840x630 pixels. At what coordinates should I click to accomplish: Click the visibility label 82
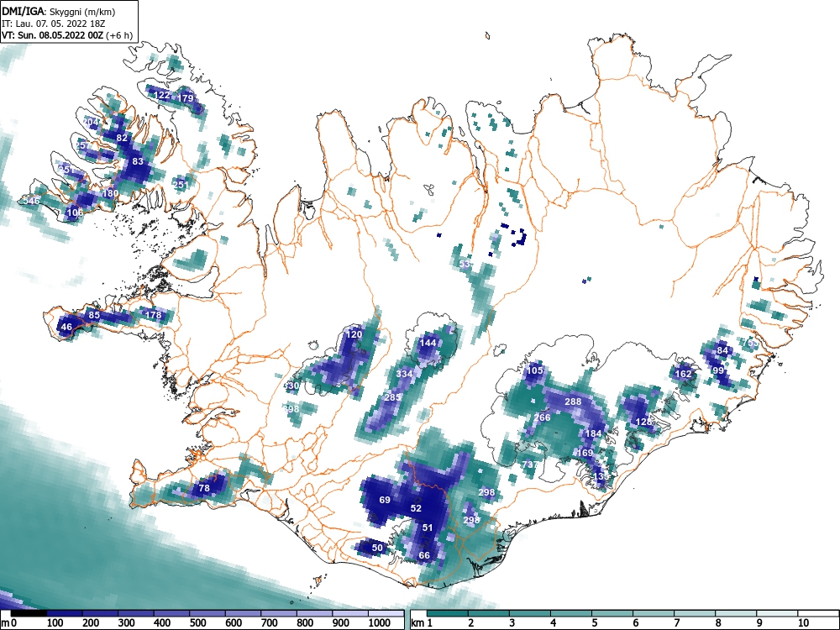click(x=122, y=138)
